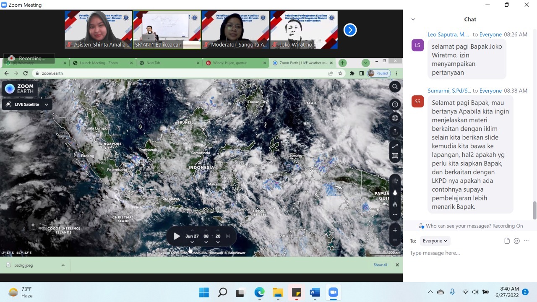Image resolution: width=537 pixels, height=302 pixels.
Task: Share this page from address bar
Action: 331,73
